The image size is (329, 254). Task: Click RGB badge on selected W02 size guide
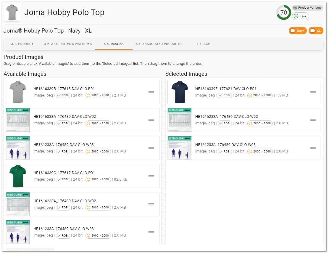pos(225,123)
